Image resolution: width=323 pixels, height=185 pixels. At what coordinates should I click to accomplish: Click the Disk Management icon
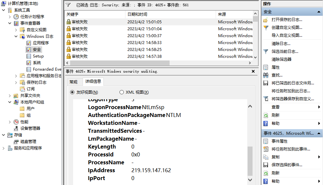[16, 141]
